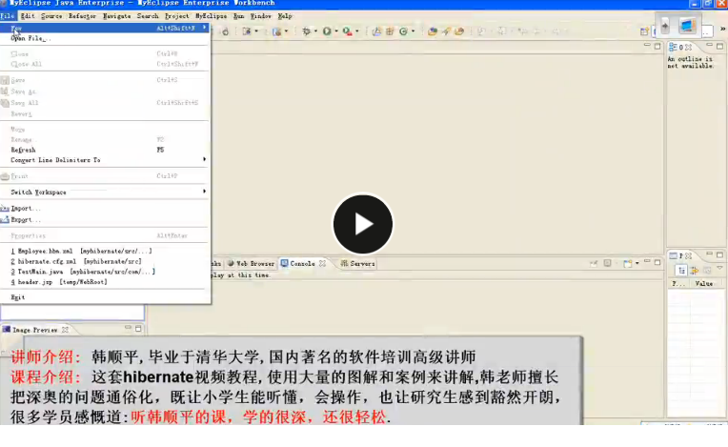Viewport: 728px width, 447px height.
Task: Open the Navigate menu
Action: pos(116,16)
